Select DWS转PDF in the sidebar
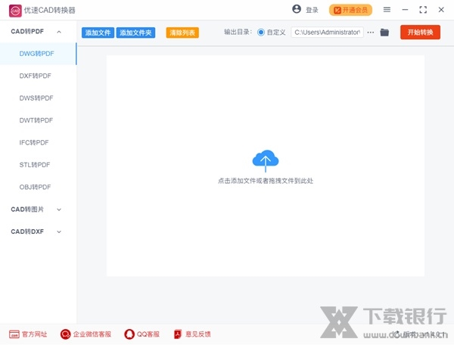The height and width of the screenshot is (345, 454). pyautogui.click(x=36, y=98)
